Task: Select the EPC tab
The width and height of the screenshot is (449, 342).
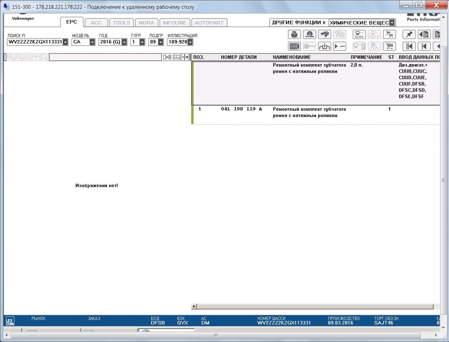Action: coord(72,22)
